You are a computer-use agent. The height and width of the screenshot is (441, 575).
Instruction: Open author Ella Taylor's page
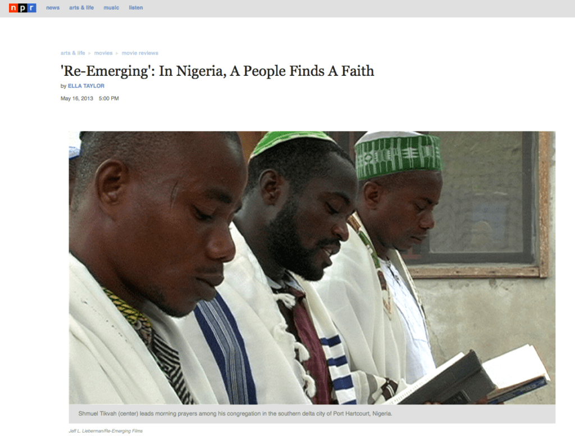coord(86,86)
